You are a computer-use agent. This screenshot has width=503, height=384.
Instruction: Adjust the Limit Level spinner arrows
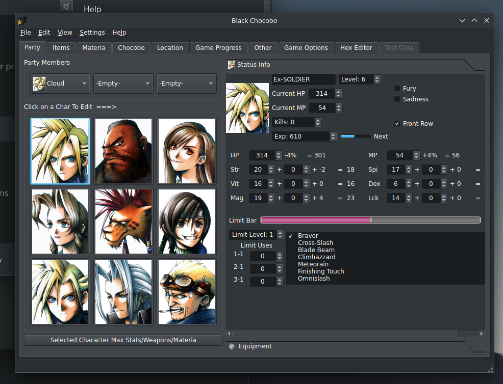[280, 235]
